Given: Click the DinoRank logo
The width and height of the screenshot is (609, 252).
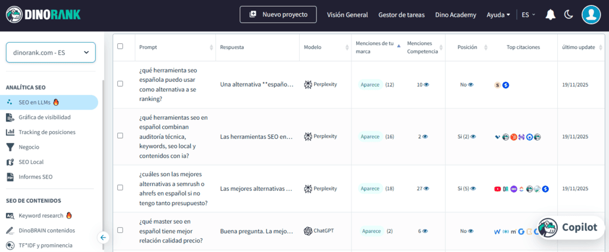Looking at the screenshot, I should (43, 15).
